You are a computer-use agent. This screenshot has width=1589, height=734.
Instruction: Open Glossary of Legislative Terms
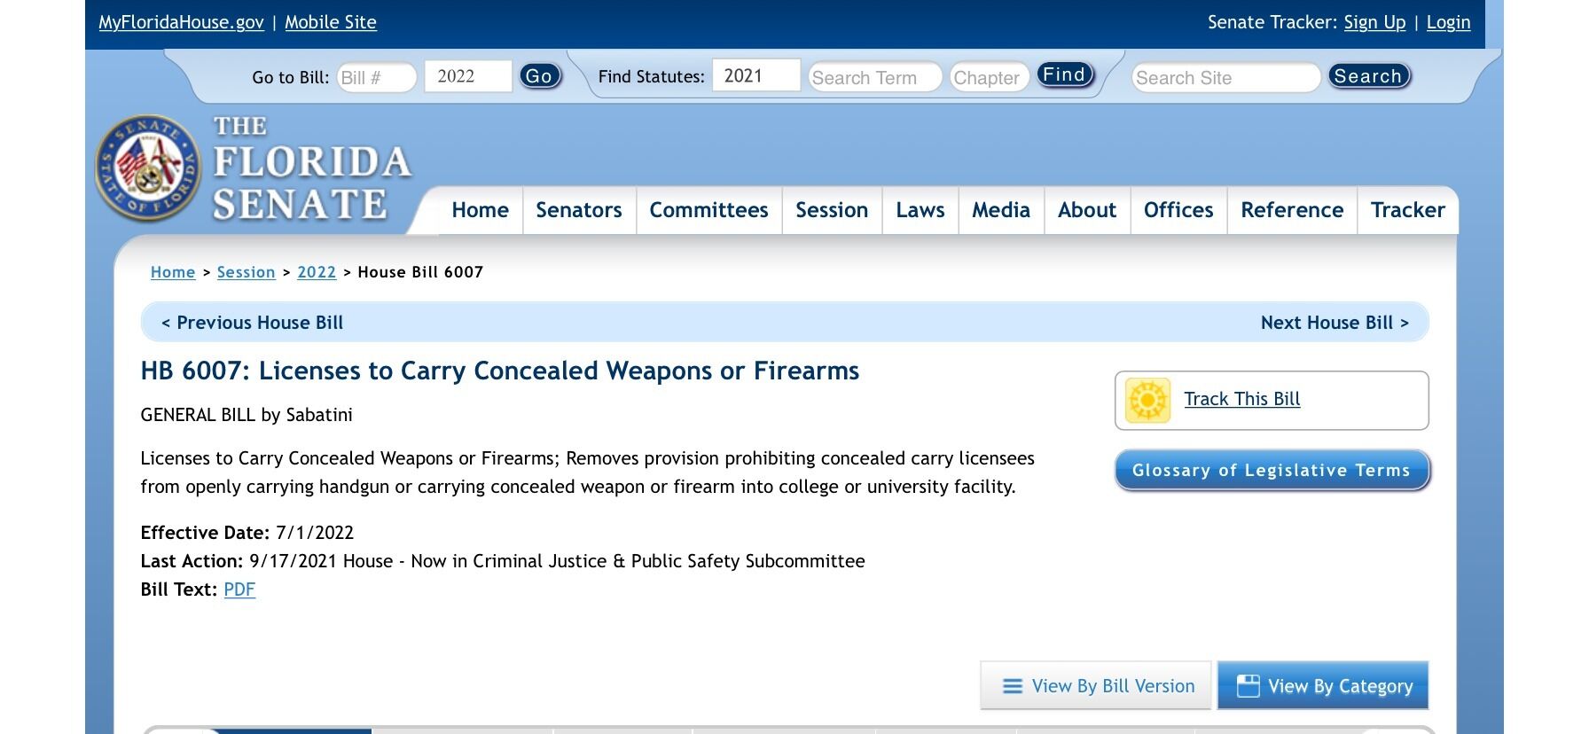click(x=1272, y=470)
